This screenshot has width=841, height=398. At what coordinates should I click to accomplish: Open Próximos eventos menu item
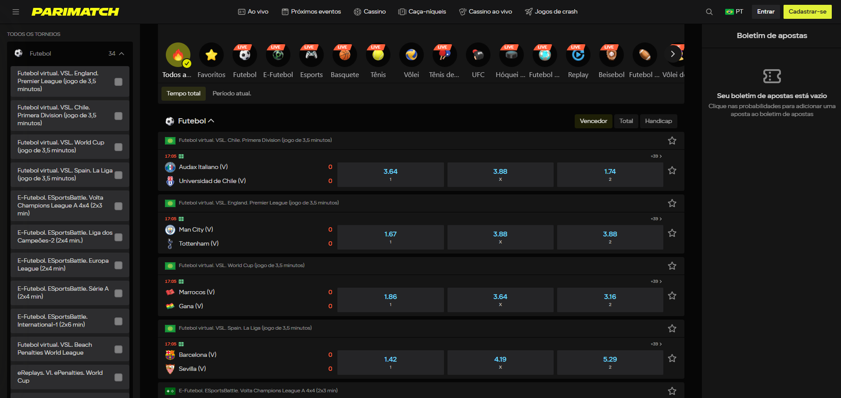coord(311,12)
